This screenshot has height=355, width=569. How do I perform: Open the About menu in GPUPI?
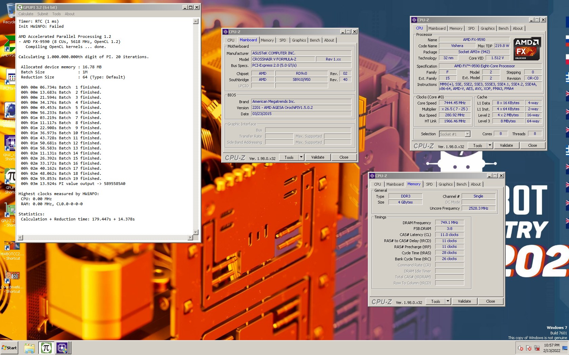(70, 14)
